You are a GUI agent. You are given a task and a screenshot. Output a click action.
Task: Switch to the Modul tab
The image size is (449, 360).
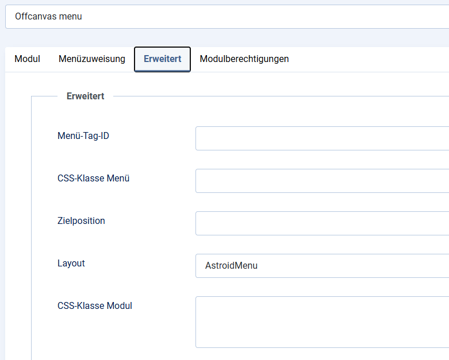(27, 59)
